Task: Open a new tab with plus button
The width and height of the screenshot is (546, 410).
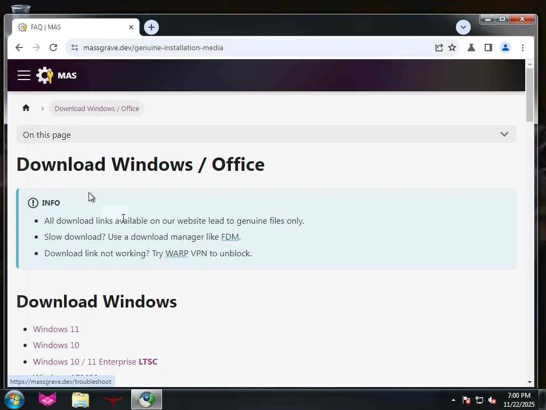Action: tap(151, 27)
